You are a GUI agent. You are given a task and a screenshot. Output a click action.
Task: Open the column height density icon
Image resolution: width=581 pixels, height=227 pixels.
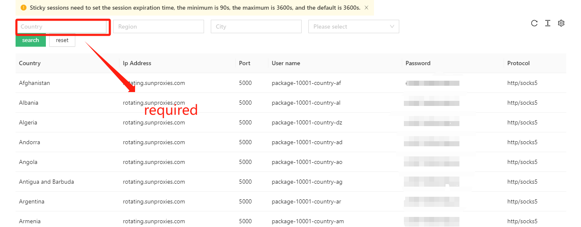(x=547, y=24)
